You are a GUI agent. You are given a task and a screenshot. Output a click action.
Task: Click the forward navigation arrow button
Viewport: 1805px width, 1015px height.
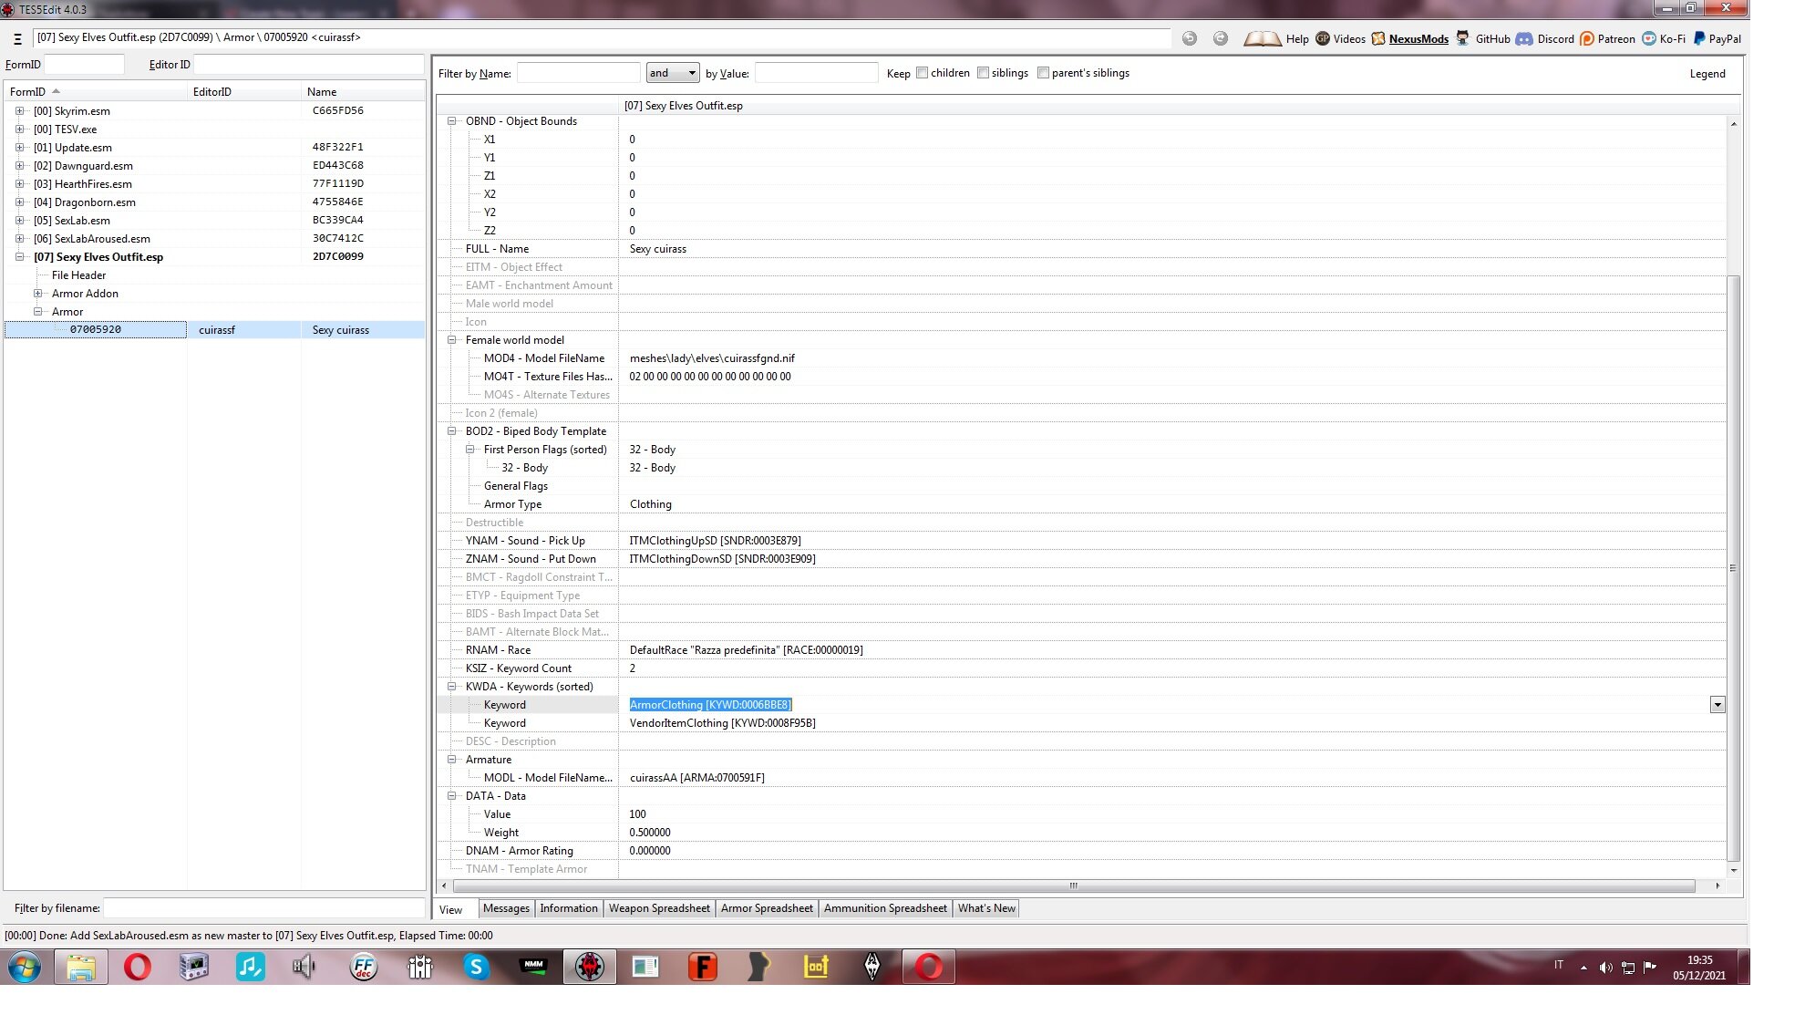click(1221, 38)
